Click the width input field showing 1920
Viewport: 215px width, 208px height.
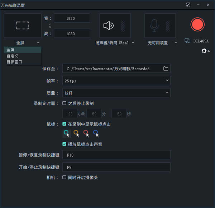coord(72,18)
